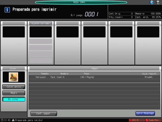Click the Salir ModoImpr button
Viewport: 162px width, 122px height.
[x=145, y=114]
